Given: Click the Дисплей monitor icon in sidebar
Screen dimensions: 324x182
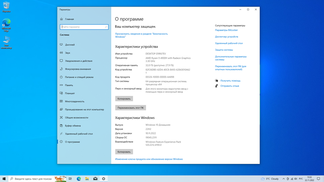Looking at the screenshot, I should 61,45.
